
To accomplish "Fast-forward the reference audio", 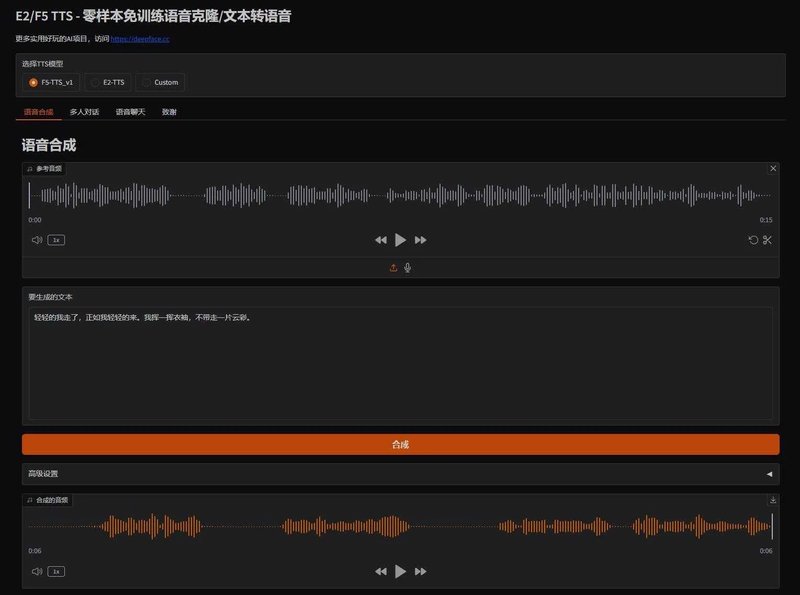I will 420,240.
